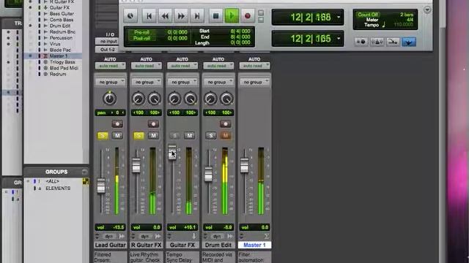
Task: Record-enable the Lead Guitar track
Action: click(x=117, y=123)
